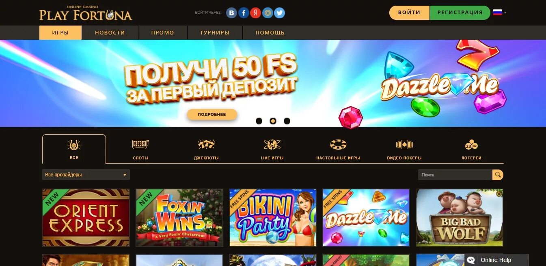The width and height of the screenshot is (546, 266).
Task: Select the middle banner slide dot
Action: [273, 121]
